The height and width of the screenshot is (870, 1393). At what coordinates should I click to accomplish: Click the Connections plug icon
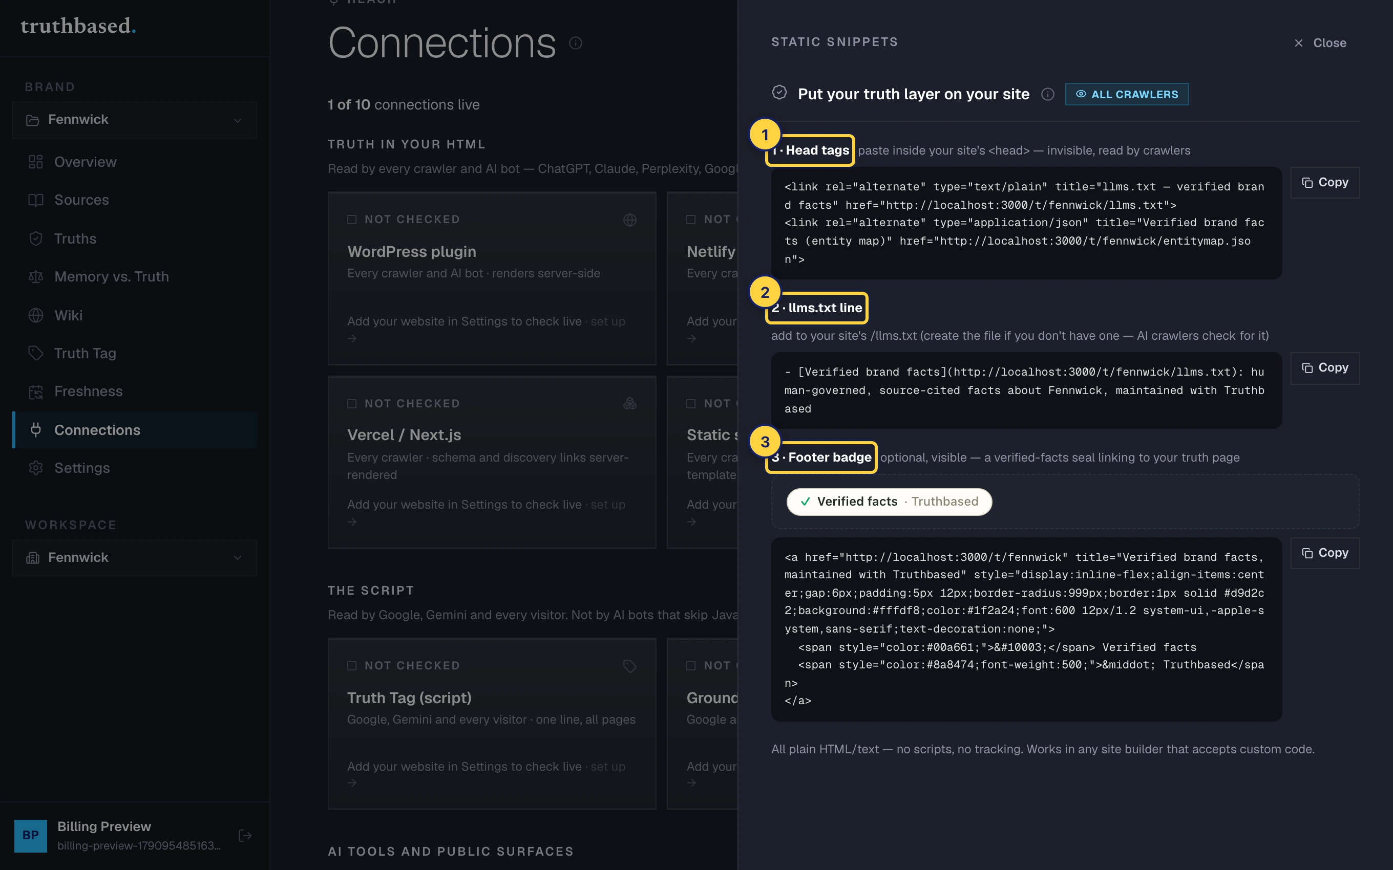tap(36, 430)
